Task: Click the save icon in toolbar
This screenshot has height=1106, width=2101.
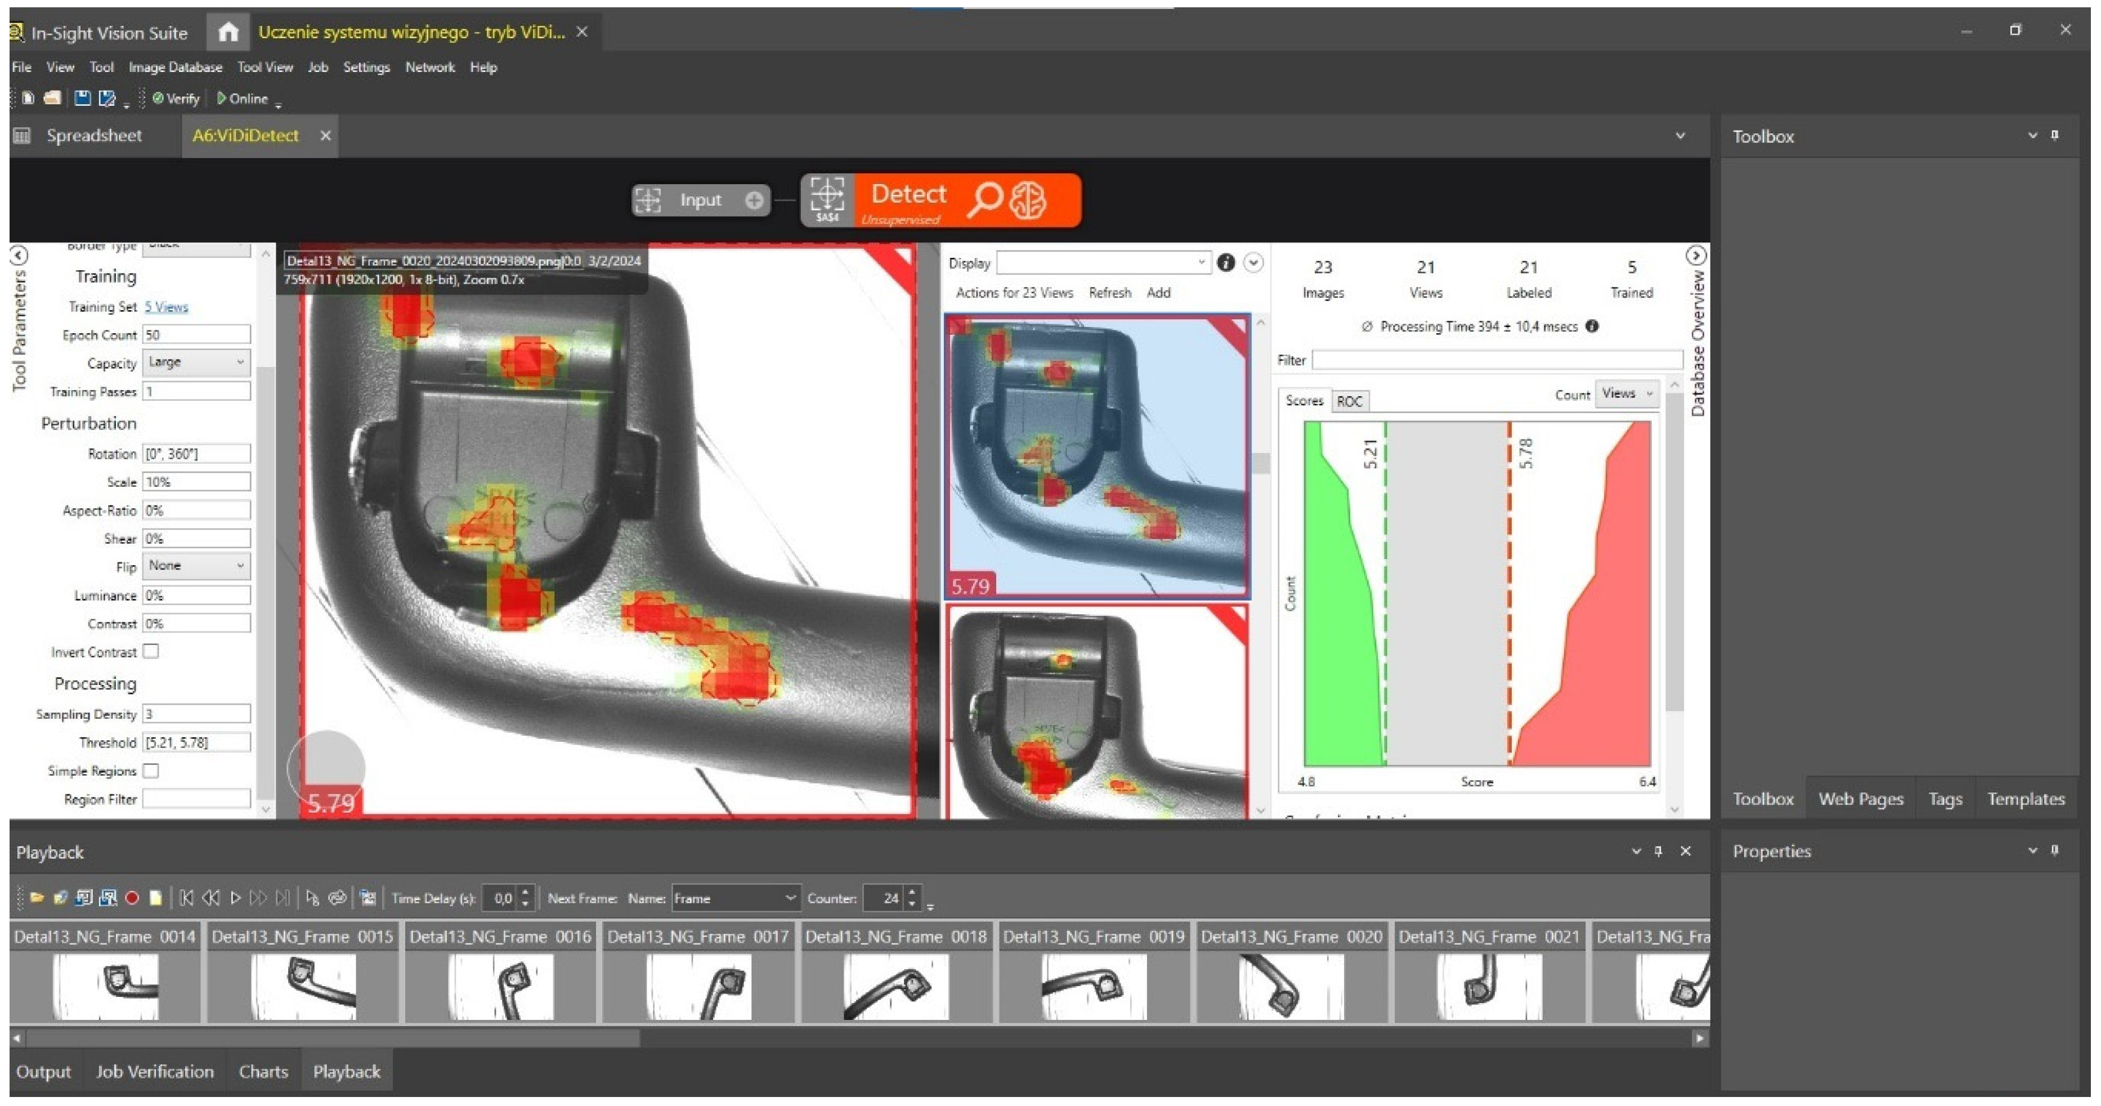Action: click(82, 98)
